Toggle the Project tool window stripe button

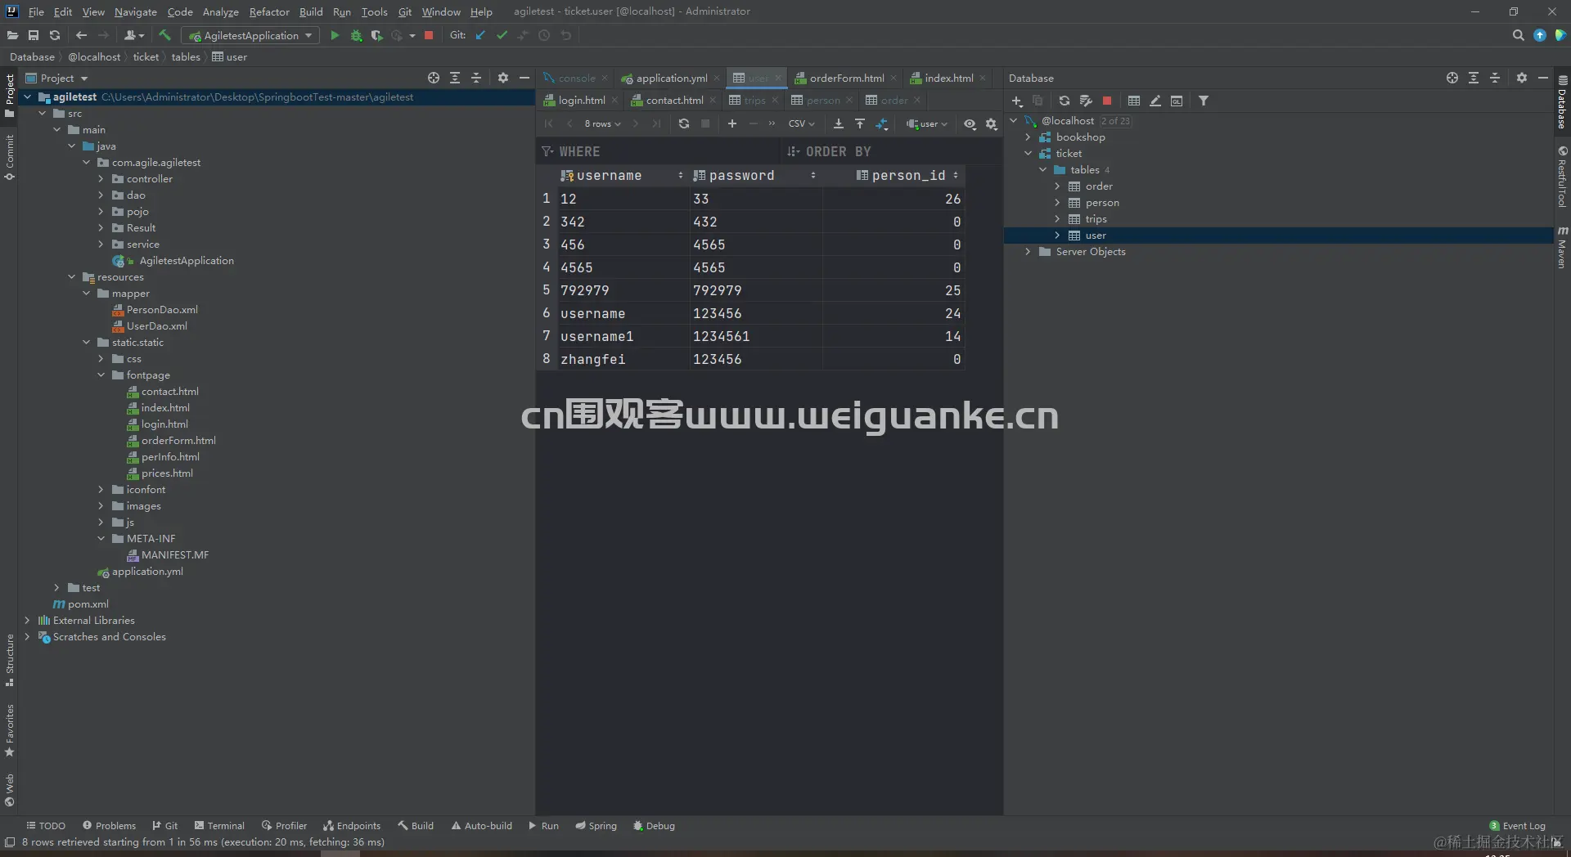point(9,95)
